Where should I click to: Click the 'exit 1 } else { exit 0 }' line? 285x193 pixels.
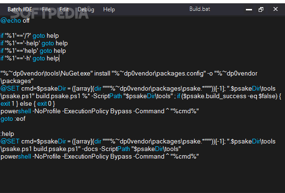click(28, 104)
